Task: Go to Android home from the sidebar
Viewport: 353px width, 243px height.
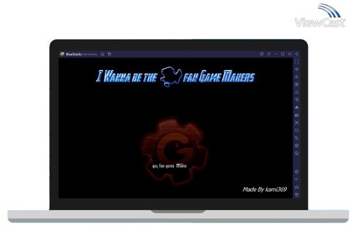Action: pyautogui.click(x=297, y=187)
